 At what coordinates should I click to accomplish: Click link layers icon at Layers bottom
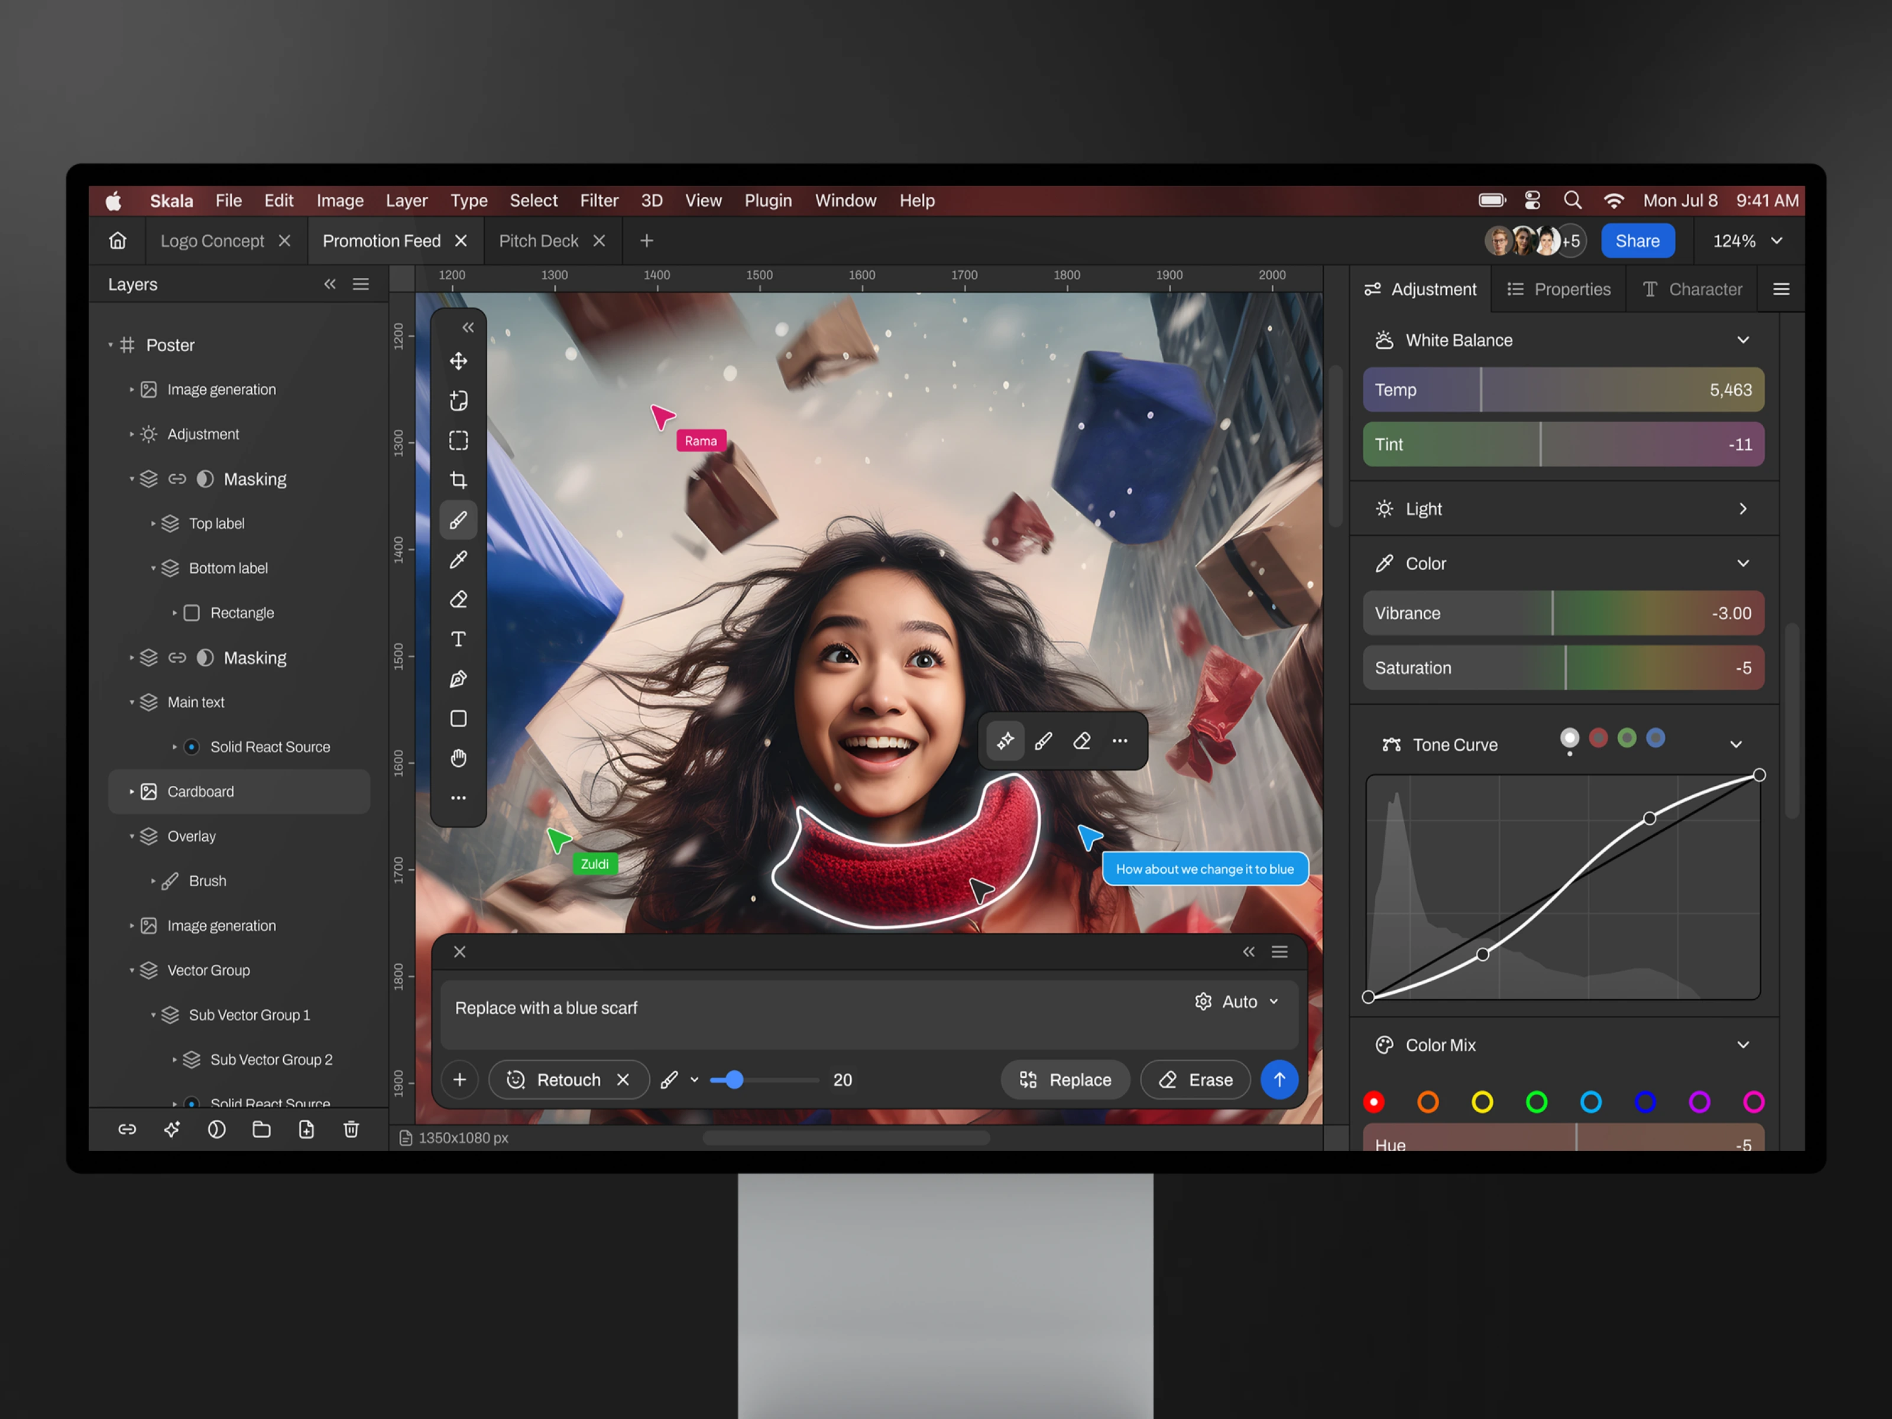click(128, 1130)
